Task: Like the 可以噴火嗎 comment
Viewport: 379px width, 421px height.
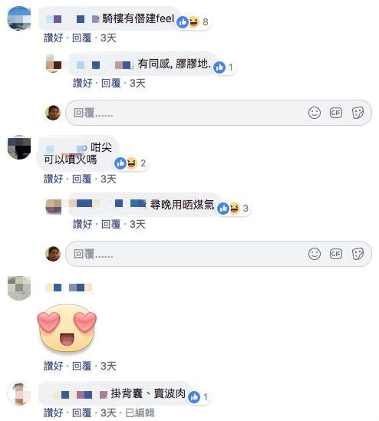Action: point(54,179)
